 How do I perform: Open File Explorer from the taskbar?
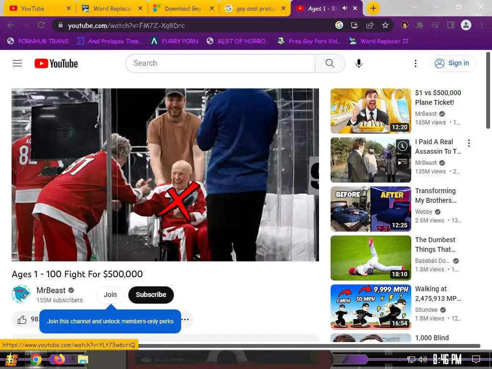point(83,359)
